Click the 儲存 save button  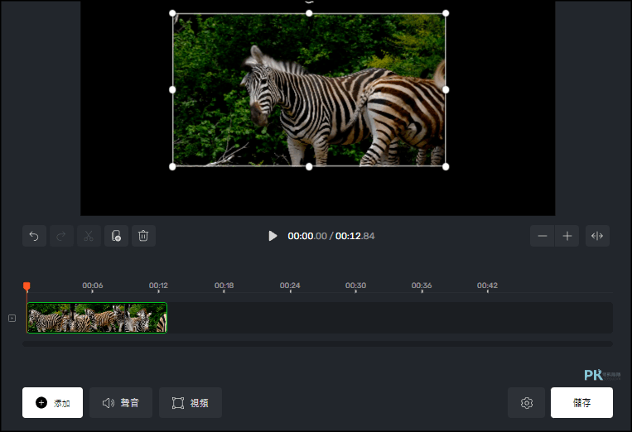pyautogui.click(x=581, y=402)
